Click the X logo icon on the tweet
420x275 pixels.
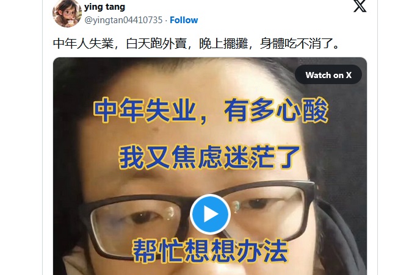(x=360, y=6)
